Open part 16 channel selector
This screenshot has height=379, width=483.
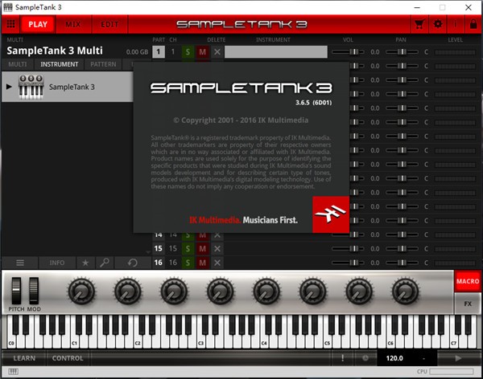coord(173,263)
